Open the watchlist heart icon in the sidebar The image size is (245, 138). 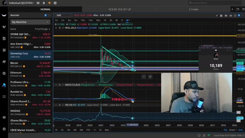tap(4, 27)
